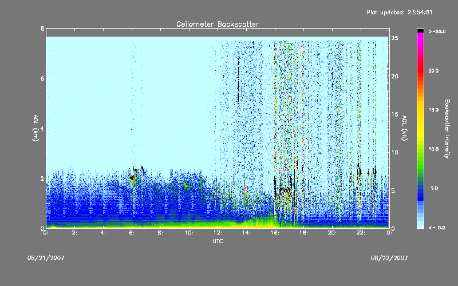Click the 15 kft tick on AGL (kft) axis

pyautogui.click(x=394, y=114)
